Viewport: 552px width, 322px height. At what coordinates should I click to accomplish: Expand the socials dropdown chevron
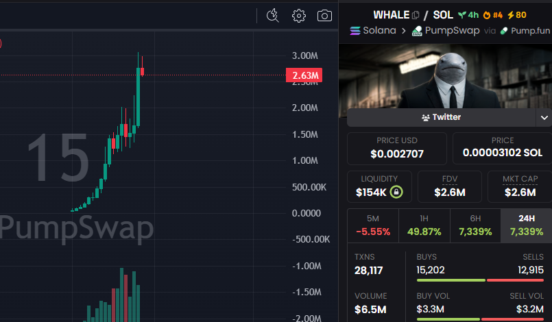click(x=544, y=118)
